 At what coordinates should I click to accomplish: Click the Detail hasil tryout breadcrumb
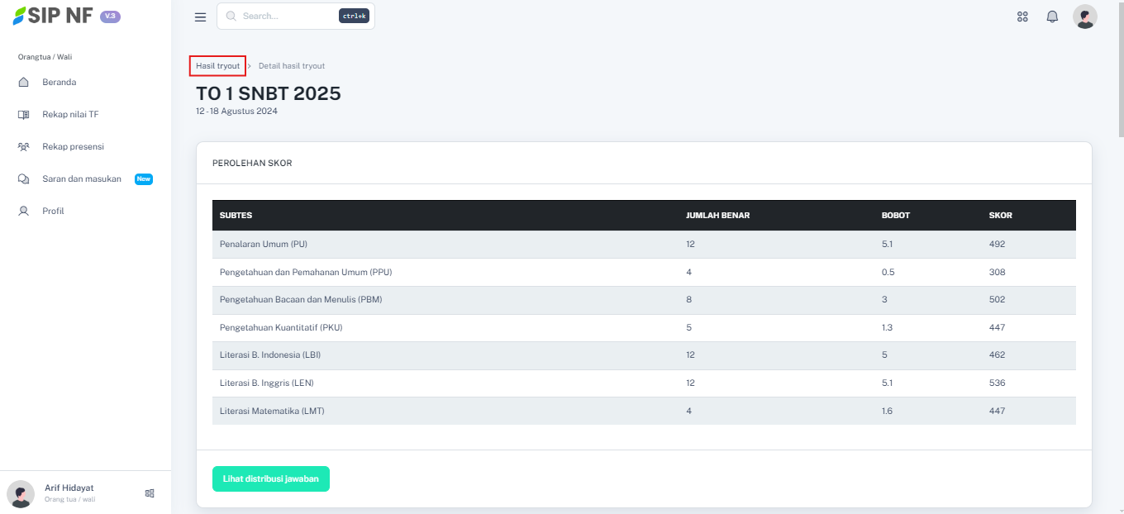click(x=292, y=66)
